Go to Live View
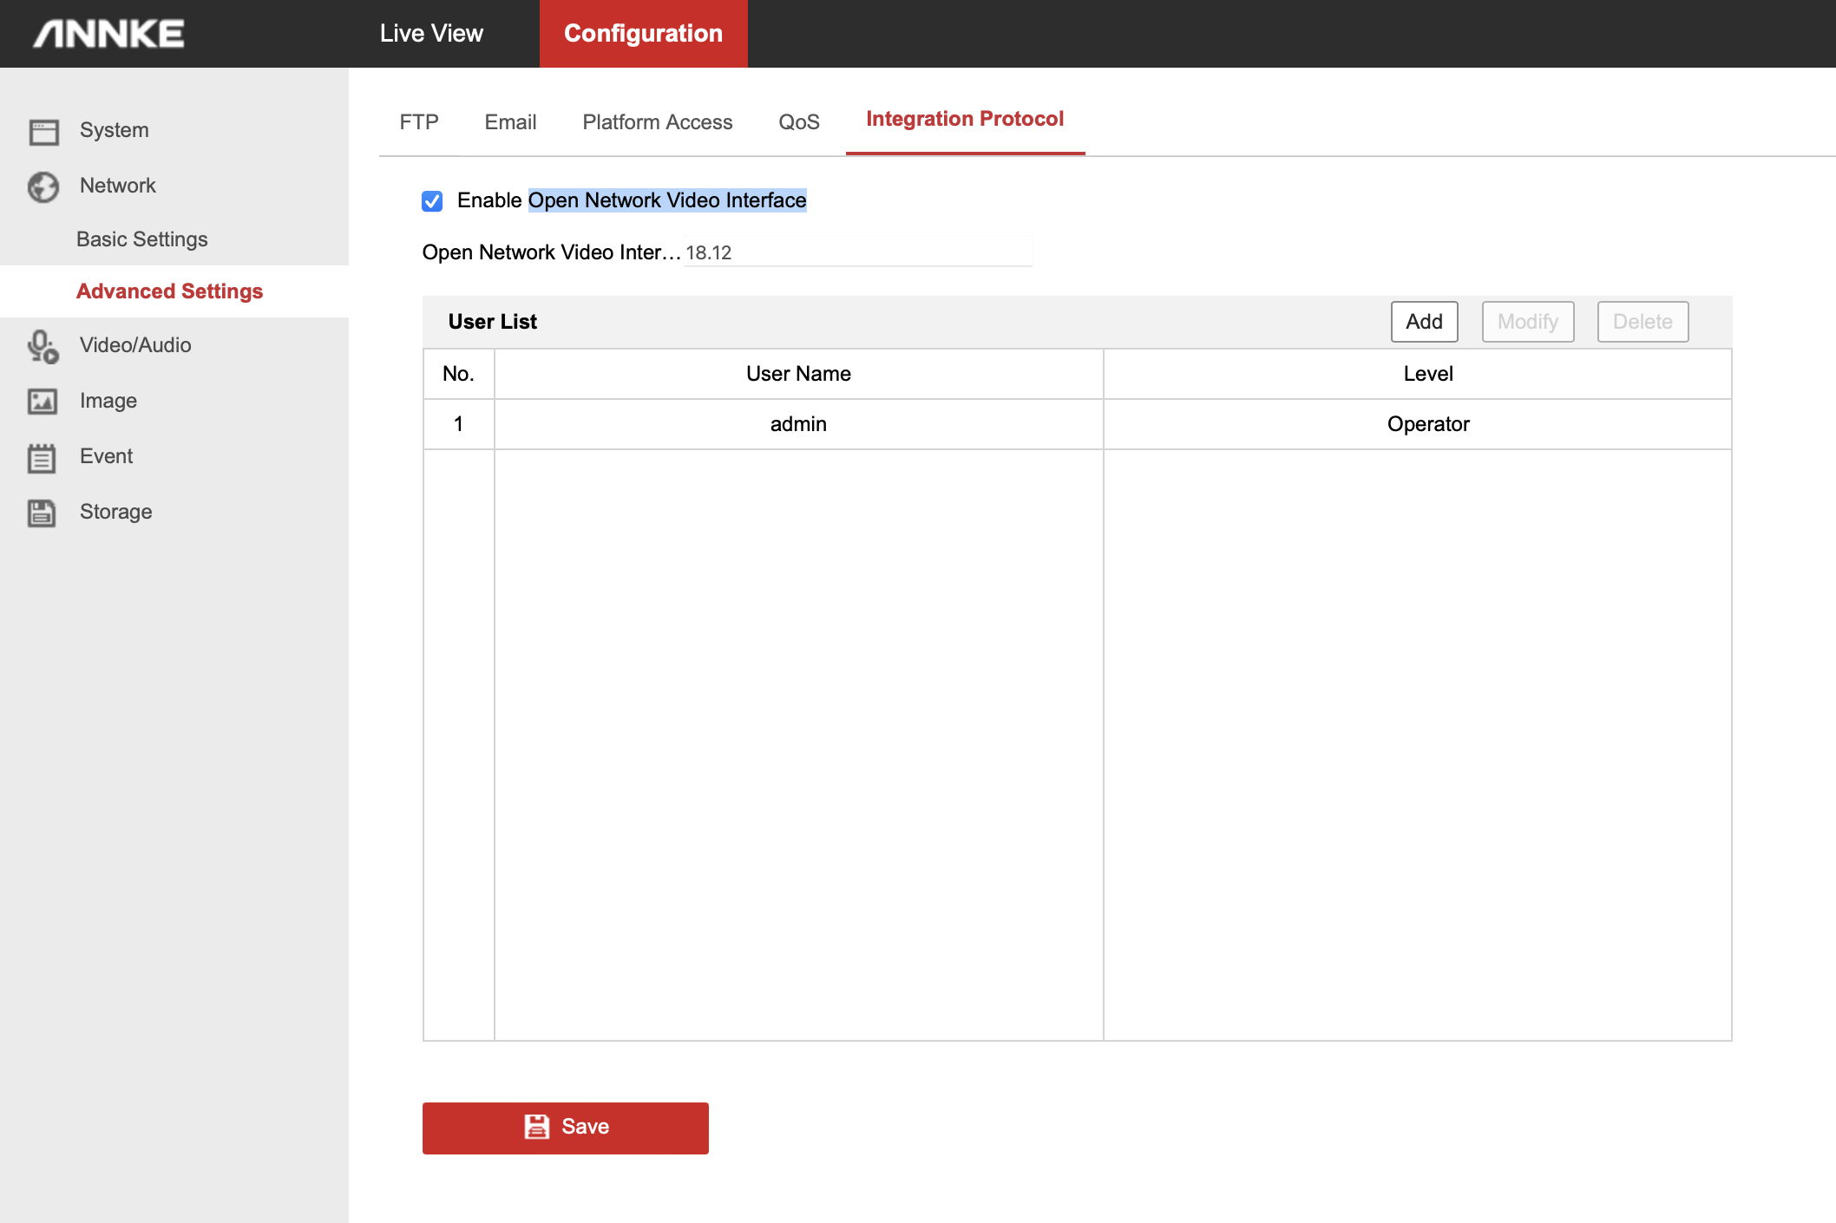The height and width of the screenshot is (1223, 1836). 431,34
